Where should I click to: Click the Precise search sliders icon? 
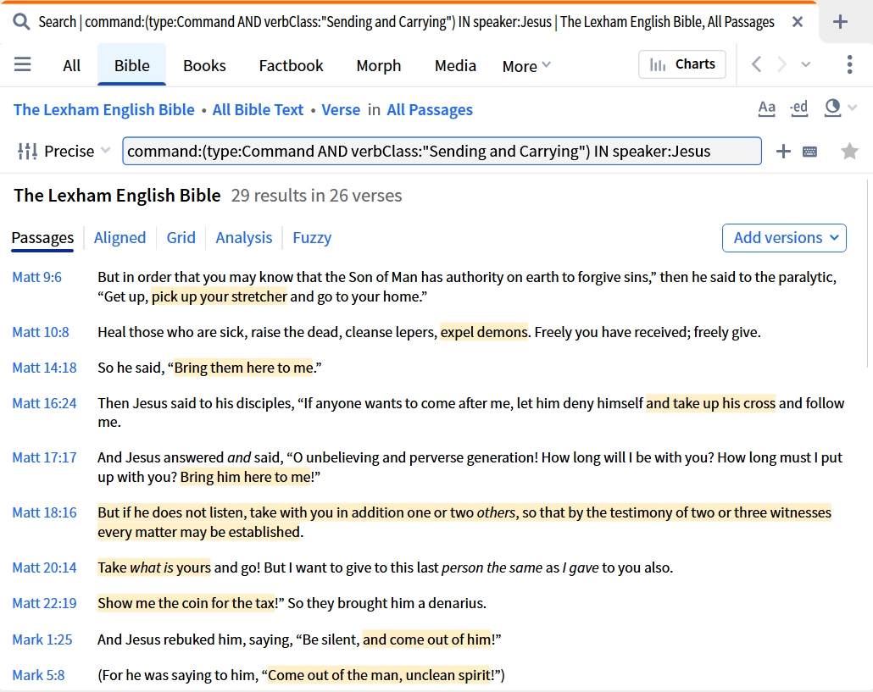27,151
